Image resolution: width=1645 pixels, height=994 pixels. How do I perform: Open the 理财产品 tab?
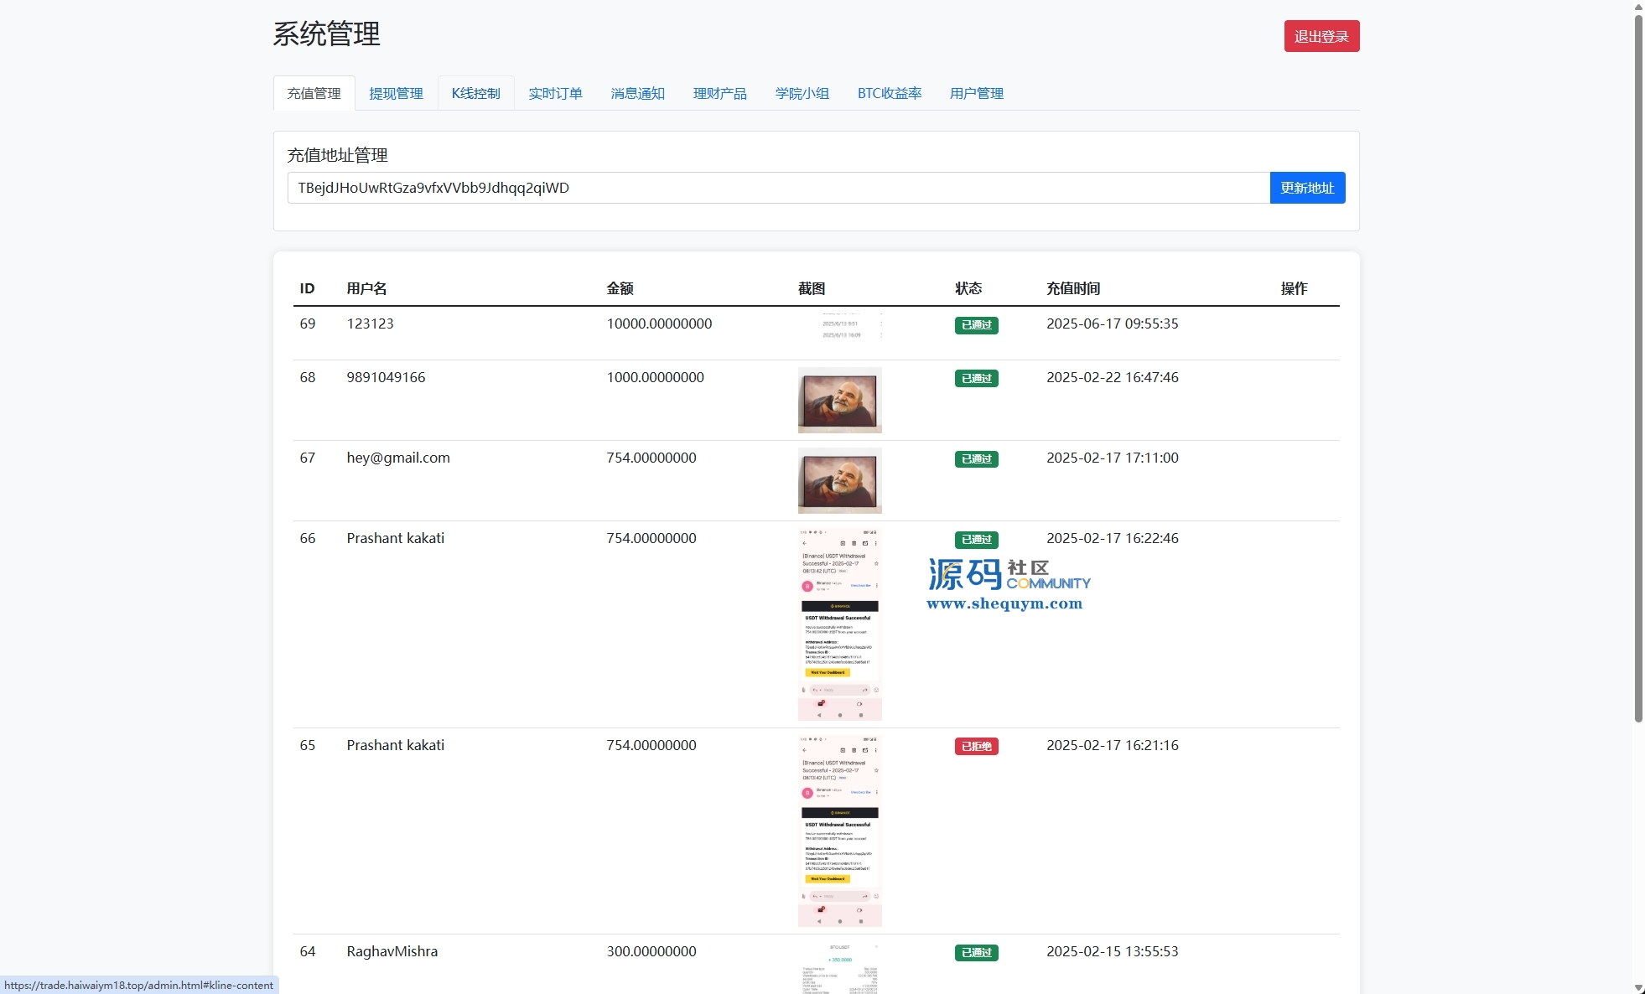click(719, 93)
